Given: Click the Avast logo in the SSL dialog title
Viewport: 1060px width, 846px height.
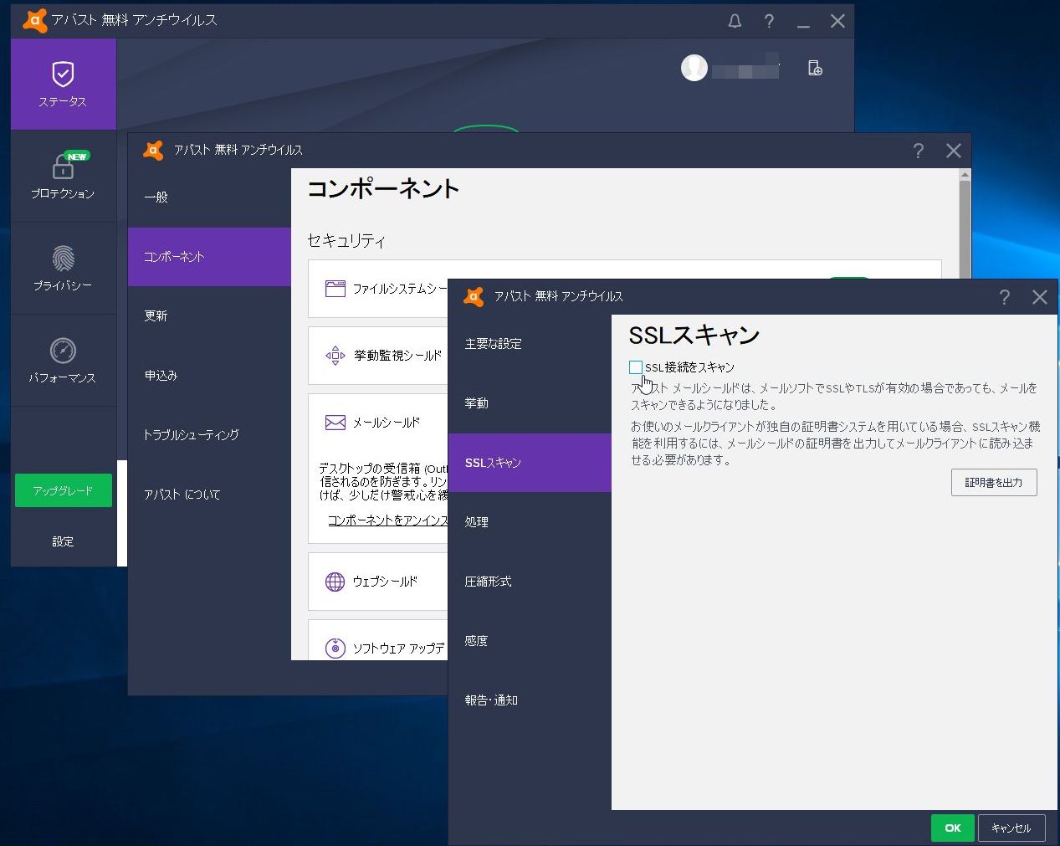Looking at the screenshot, I should point(474,296).
